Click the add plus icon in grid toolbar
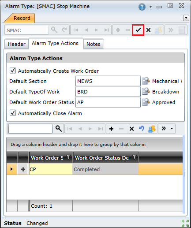This screenshot has width=191, height=228. pos(111,129)
